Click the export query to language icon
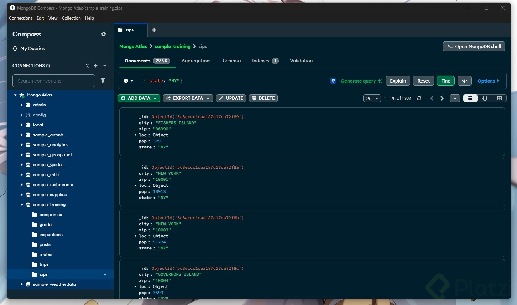This screenshot has width=517, height=305. (464, 81)
